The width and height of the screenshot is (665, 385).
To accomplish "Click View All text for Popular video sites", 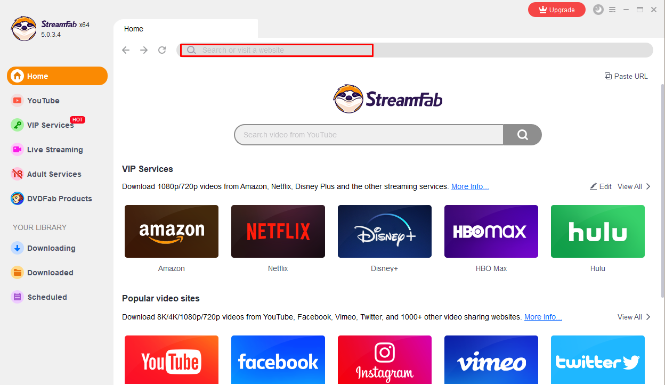I will pos(630,317).
